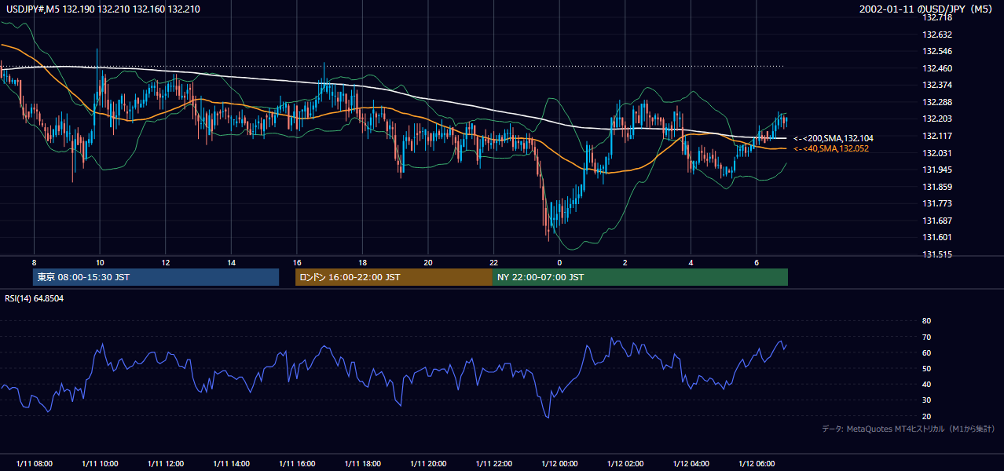Select the NY 22:00-07:00 JST session bar
The image size is (1004, 471).
click(x=640, y=277)
